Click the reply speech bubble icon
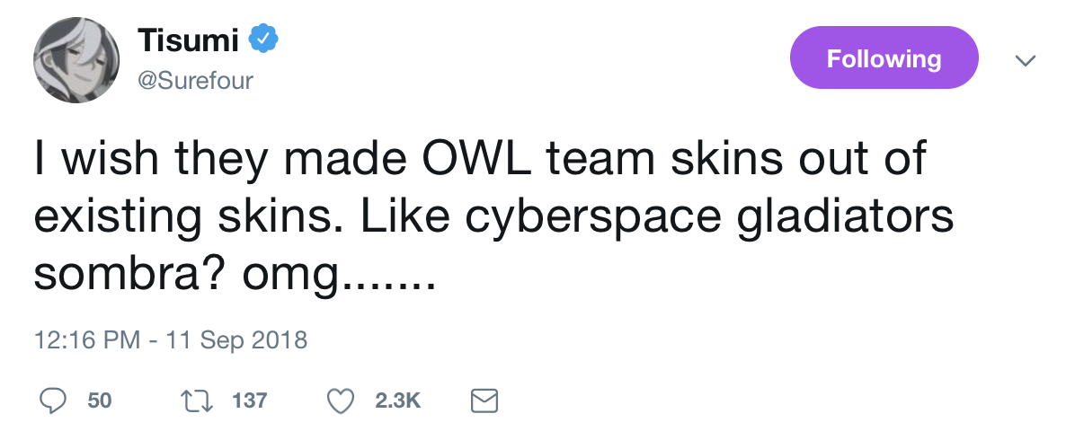The width and height of the screenshot is (1084, 440). click(57, 400)
